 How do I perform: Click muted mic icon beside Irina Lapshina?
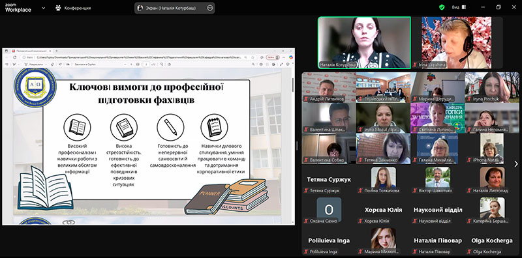coord(415,65)
